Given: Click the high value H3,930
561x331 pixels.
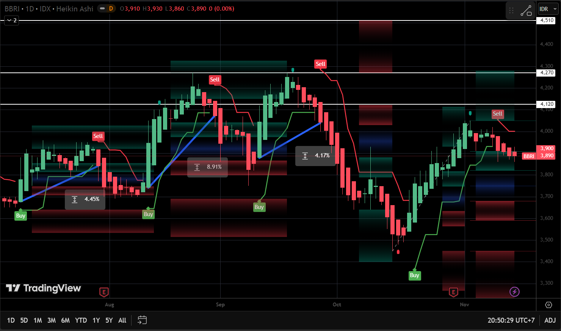Looking at the screenshot, I should 152,8.
